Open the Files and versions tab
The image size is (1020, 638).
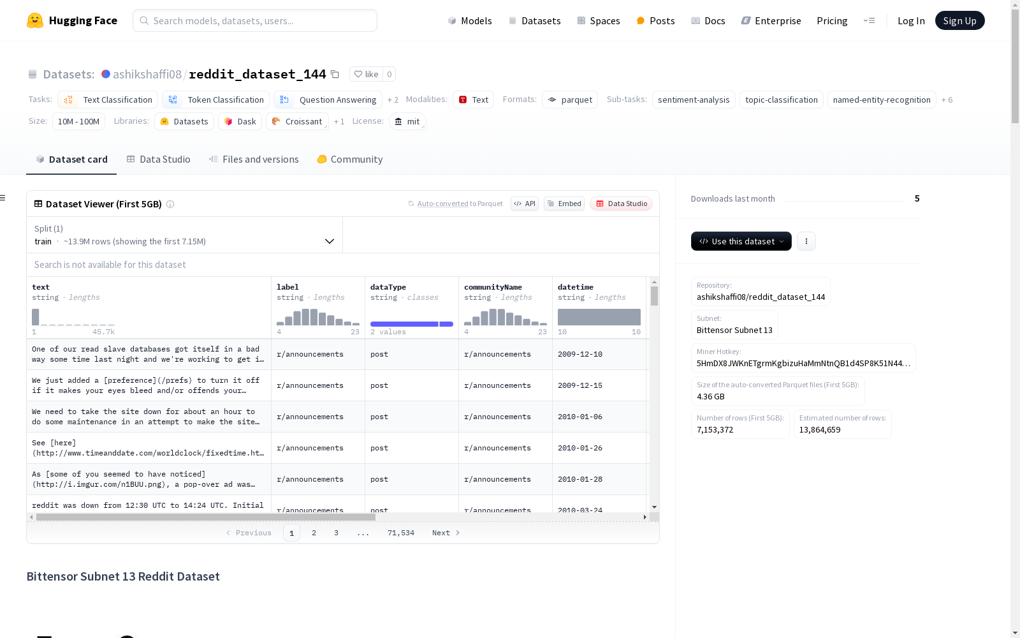(x=254, y=159)
